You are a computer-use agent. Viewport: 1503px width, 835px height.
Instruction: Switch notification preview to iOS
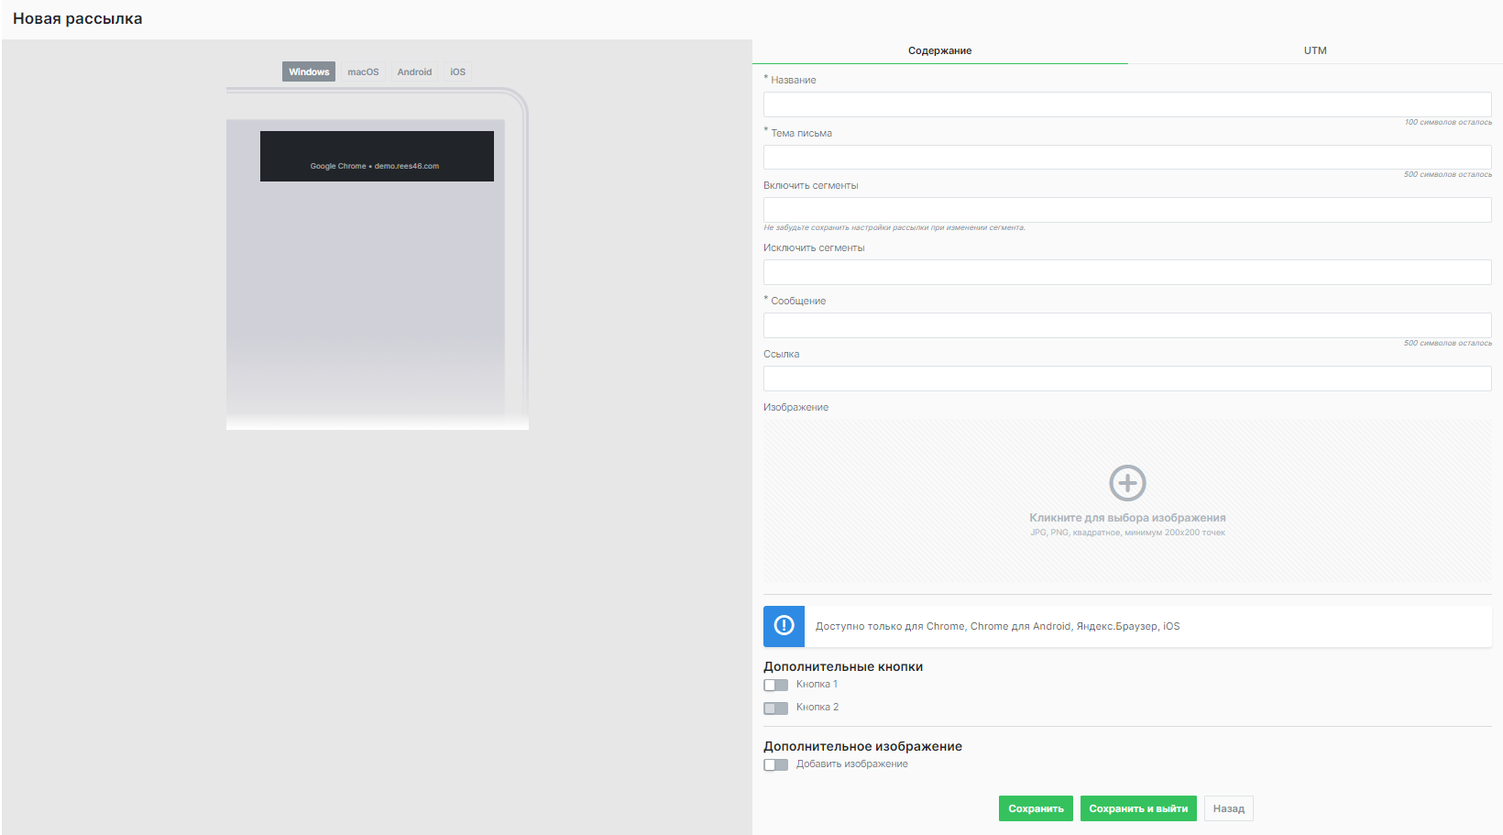(x=457, y=71)
